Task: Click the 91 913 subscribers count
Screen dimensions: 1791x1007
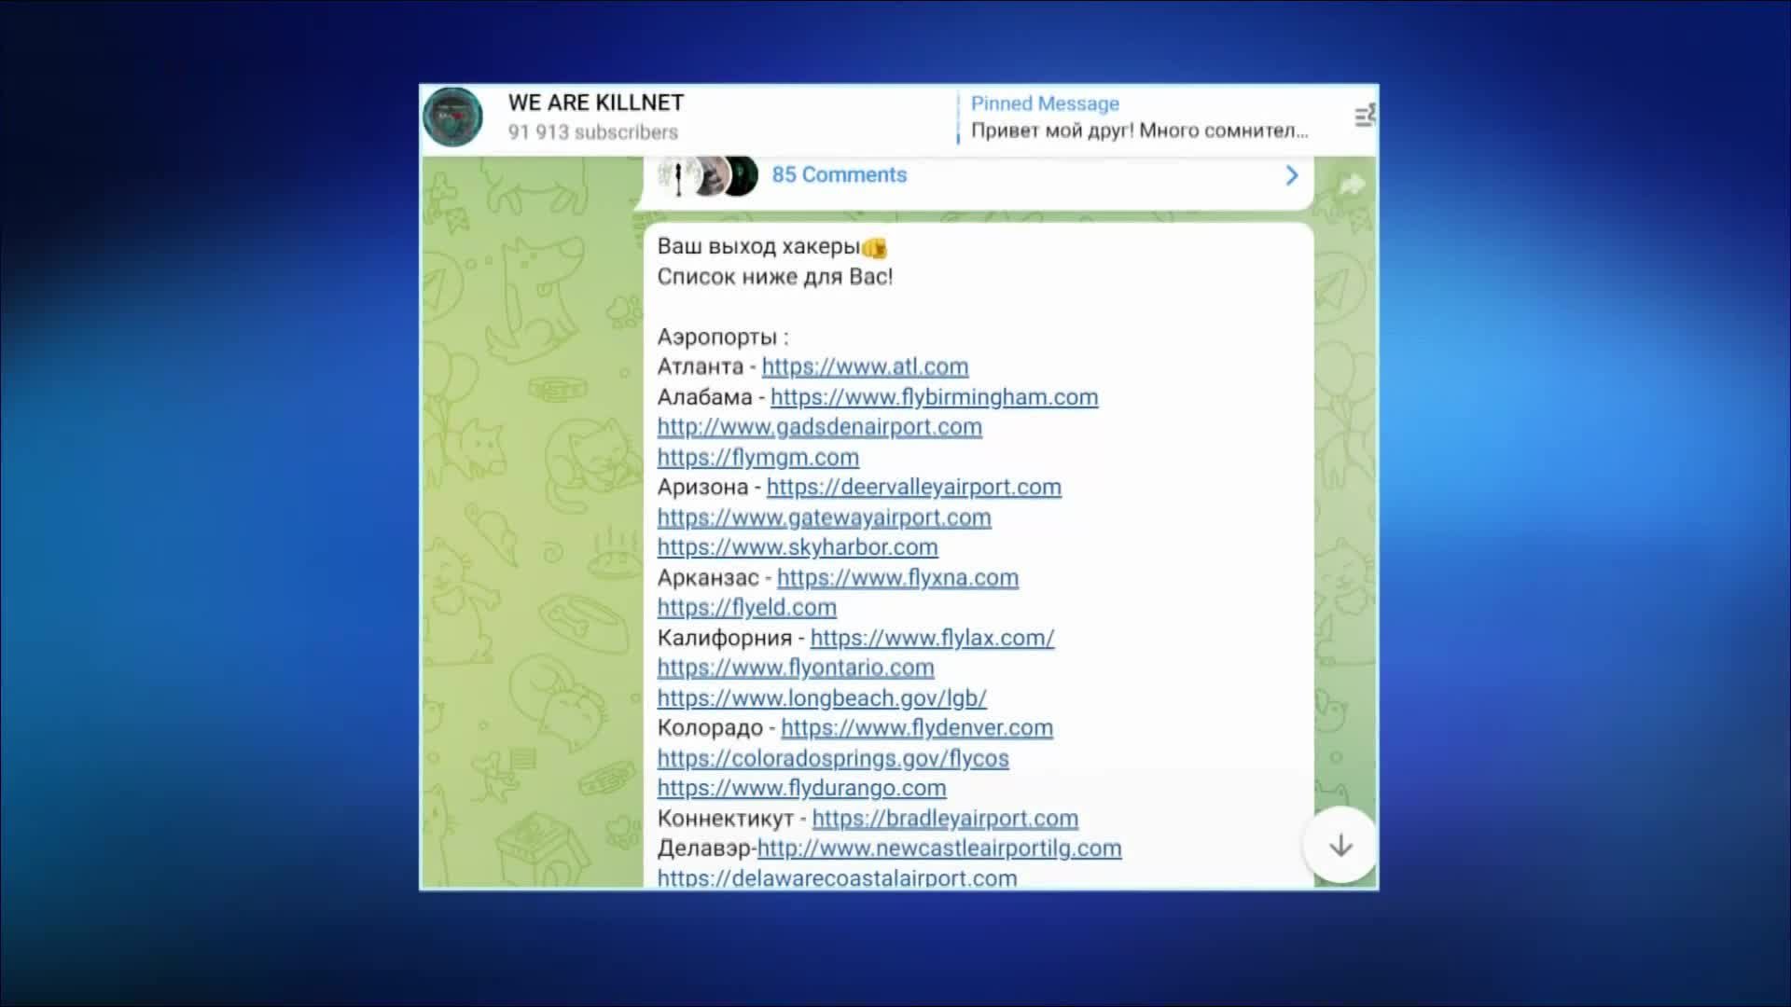Action: click(x=592, y=132)
